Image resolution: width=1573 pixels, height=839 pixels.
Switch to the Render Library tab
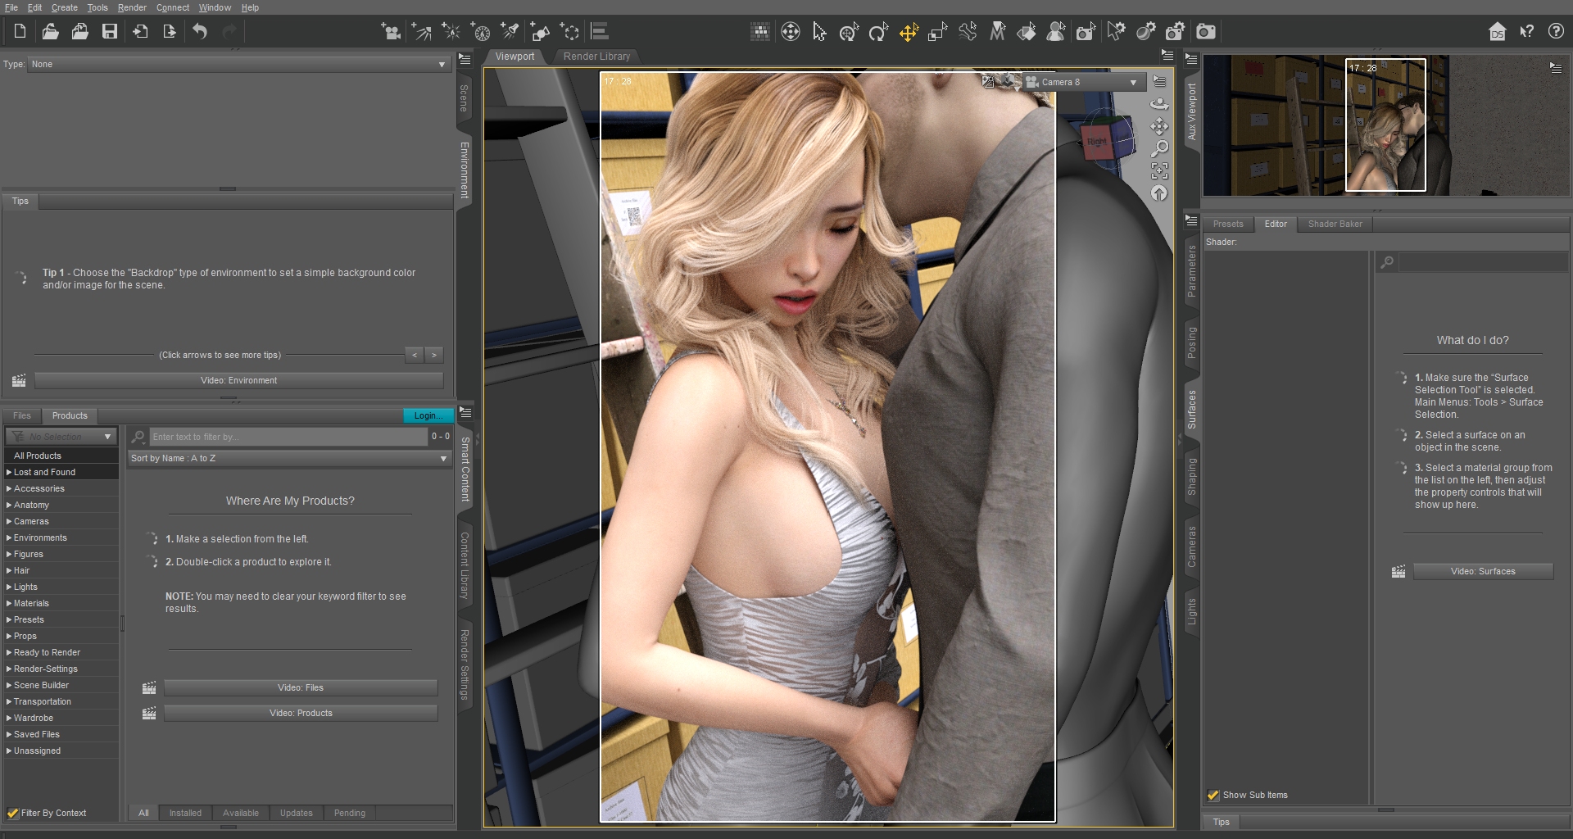596,57
